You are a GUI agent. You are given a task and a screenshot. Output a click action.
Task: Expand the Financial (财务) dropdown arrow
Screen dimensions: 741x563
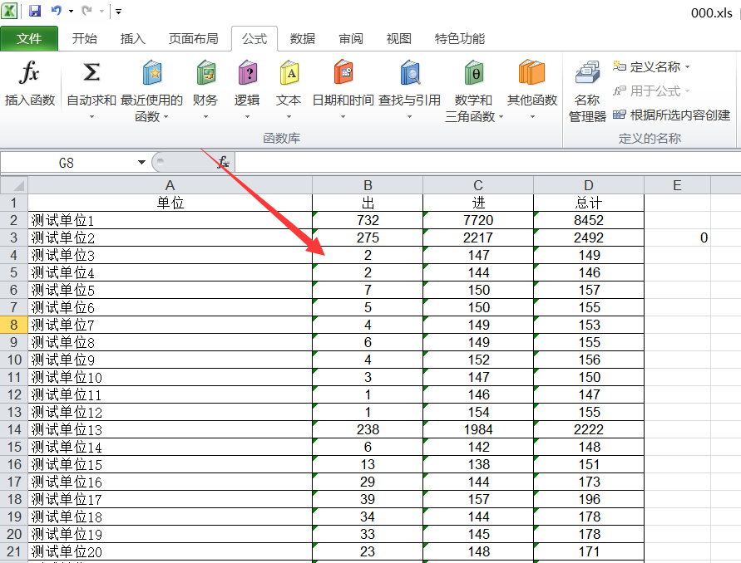205,116
